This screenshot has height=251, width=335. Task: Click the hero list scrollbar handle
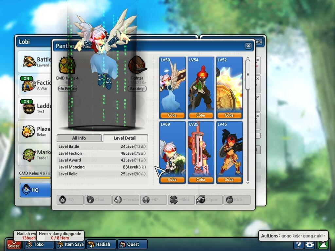[x=248, y=75]
